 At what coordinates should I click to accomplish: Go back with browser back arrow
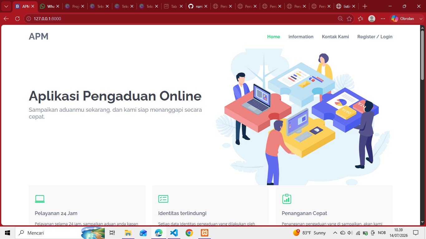6,19
